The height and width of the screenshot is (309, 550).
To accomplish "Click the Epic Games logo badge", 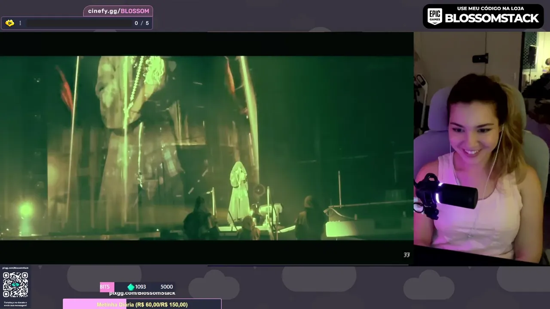I will point(435,17).
